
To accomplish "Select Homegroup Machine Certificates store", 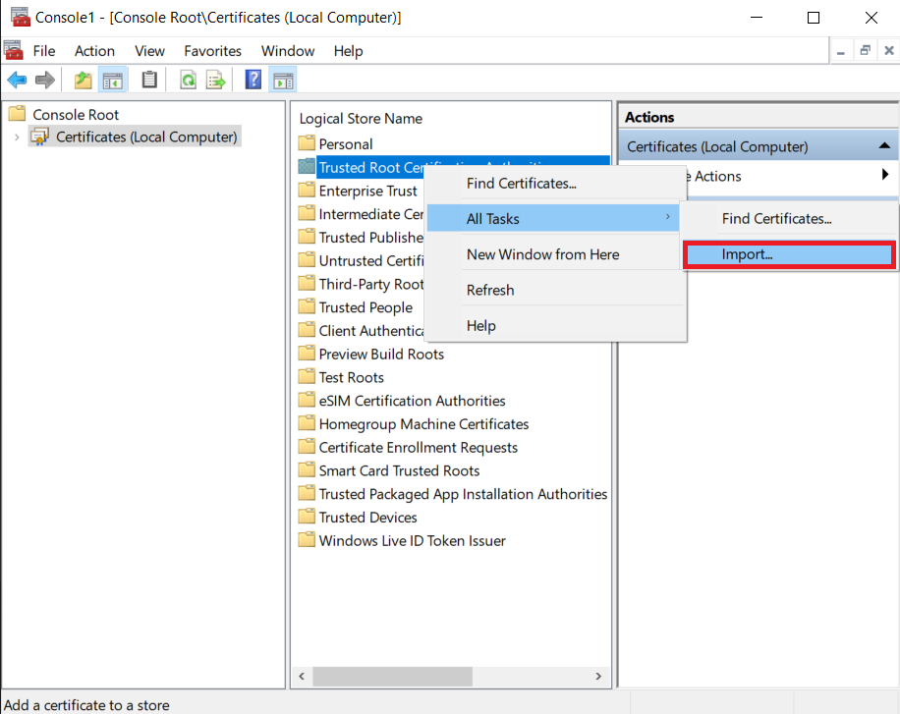I will (423, 424).
